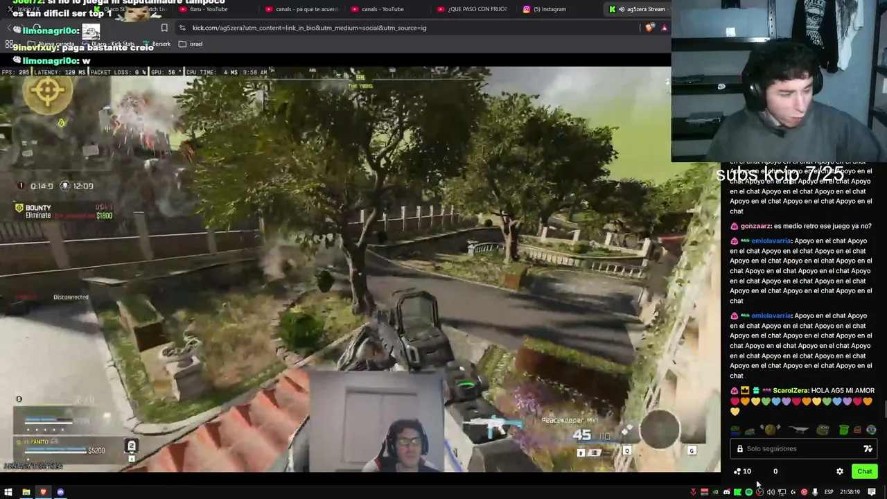Viewport: 887px width, 499px height.
Task: Click the rightmost round emote in emote bar
Action: 871,430
